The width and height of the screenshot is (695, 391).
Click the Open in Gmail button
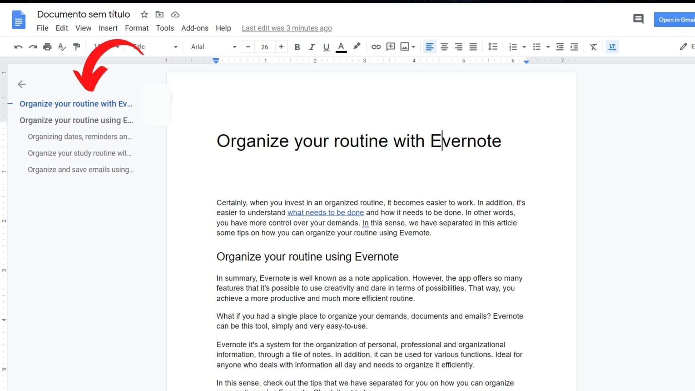pyautogui.click(x=675, y=20)
